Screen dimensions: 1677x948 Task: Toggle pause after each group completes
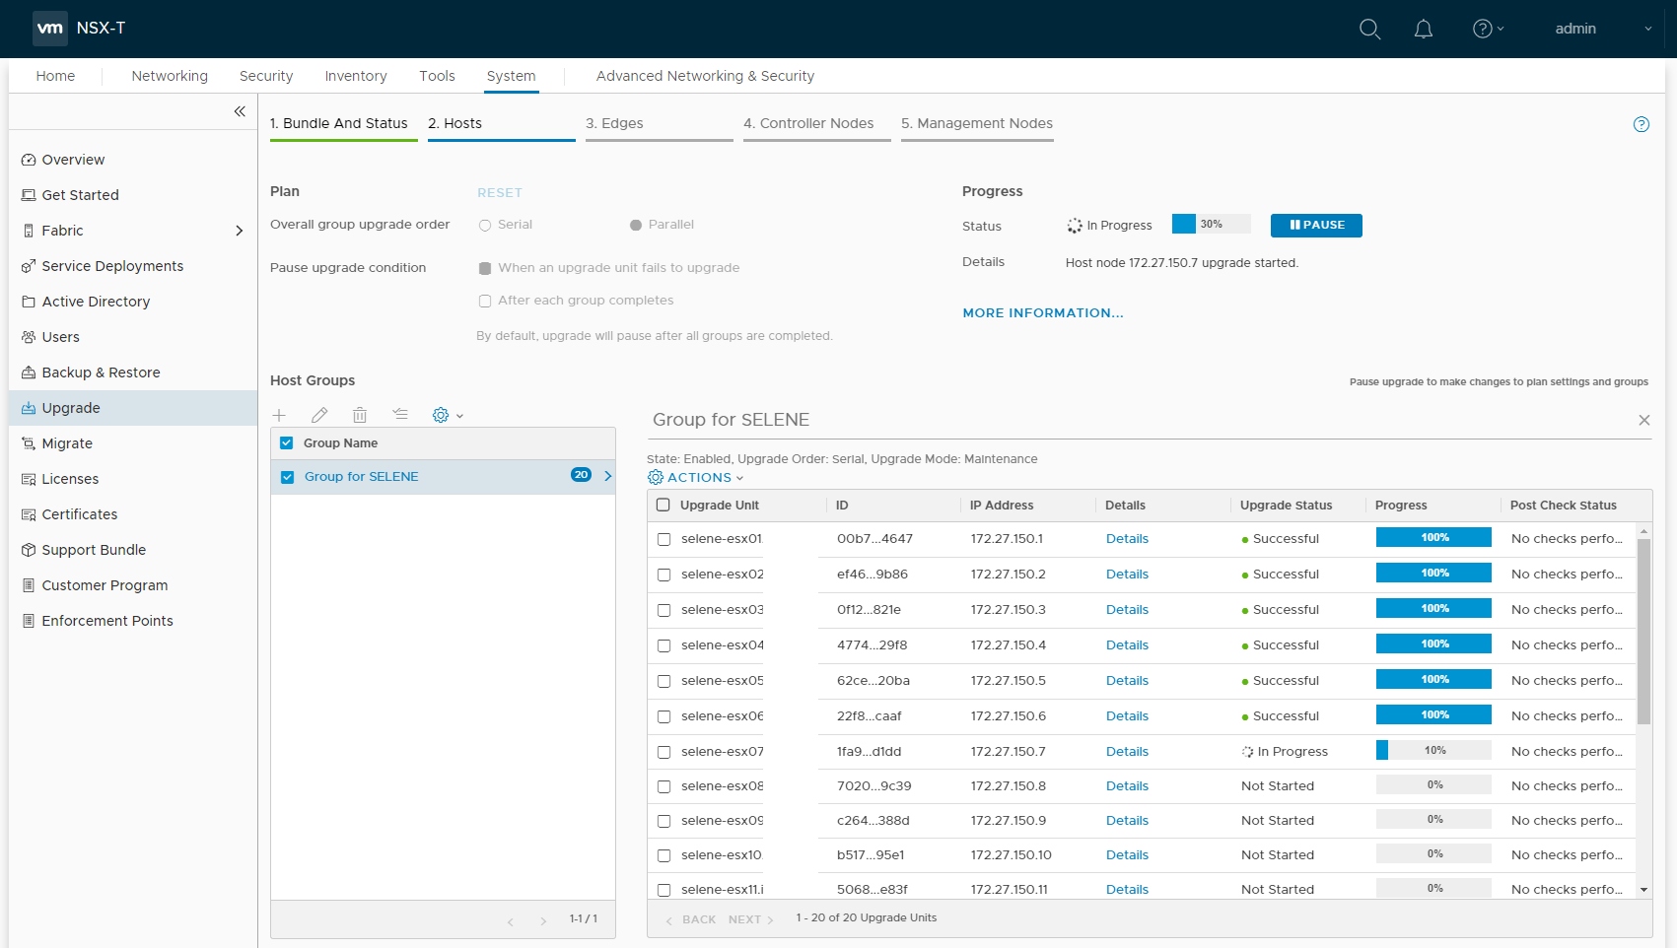[x=485, y=302]
